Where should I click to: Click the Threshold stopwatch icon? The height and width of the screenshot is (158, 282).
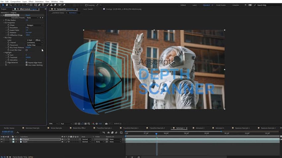coord(8,58)
